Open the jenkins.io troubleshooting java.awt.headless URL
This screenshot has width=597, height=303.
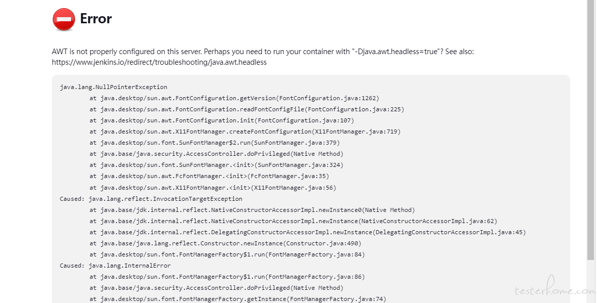(x=159, y=62)
